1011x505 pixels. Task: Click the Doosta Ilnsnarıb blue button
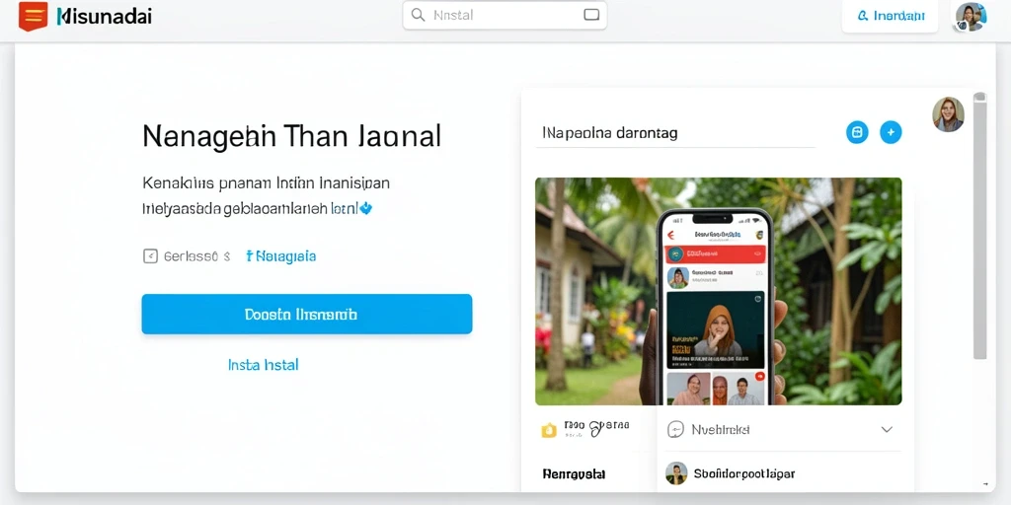307,315
